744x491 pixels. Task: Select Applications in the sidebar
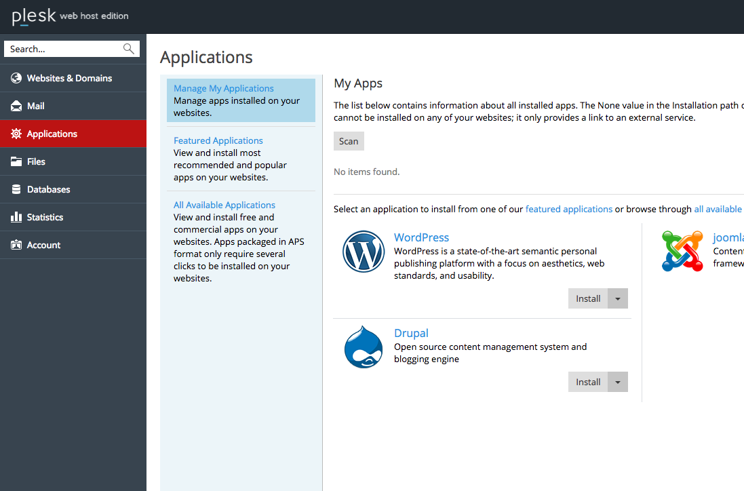(x=73, y=134)
